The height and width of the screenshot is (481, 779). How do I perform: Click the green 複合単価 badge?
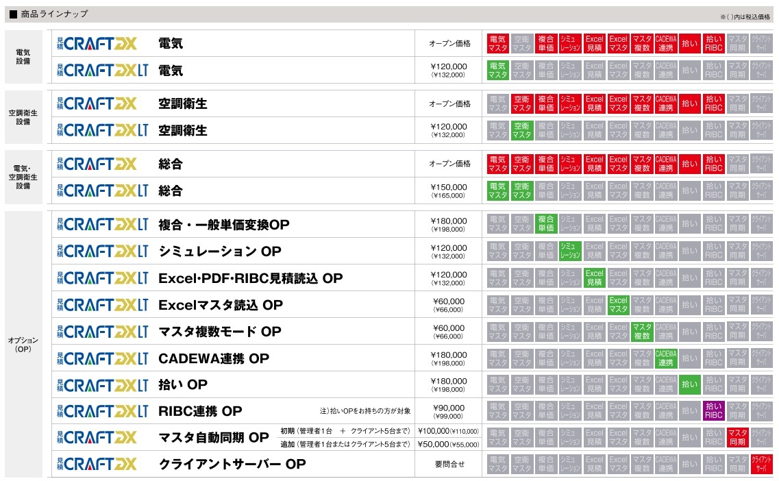coord(545,224)
